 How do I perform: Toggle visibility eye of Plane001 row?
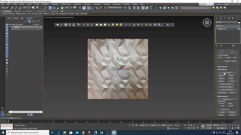pos(10,27)
